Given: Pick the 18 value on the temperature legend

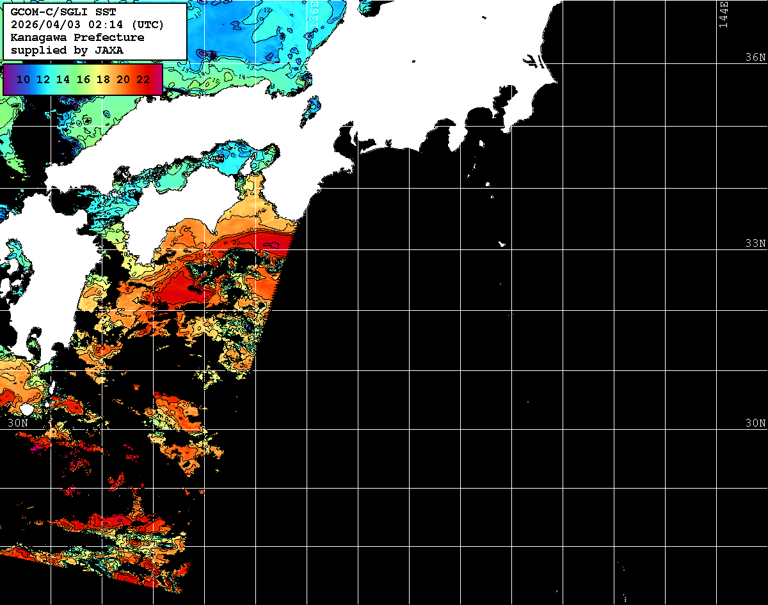Looking at the screenshot, I should (103, 80).
